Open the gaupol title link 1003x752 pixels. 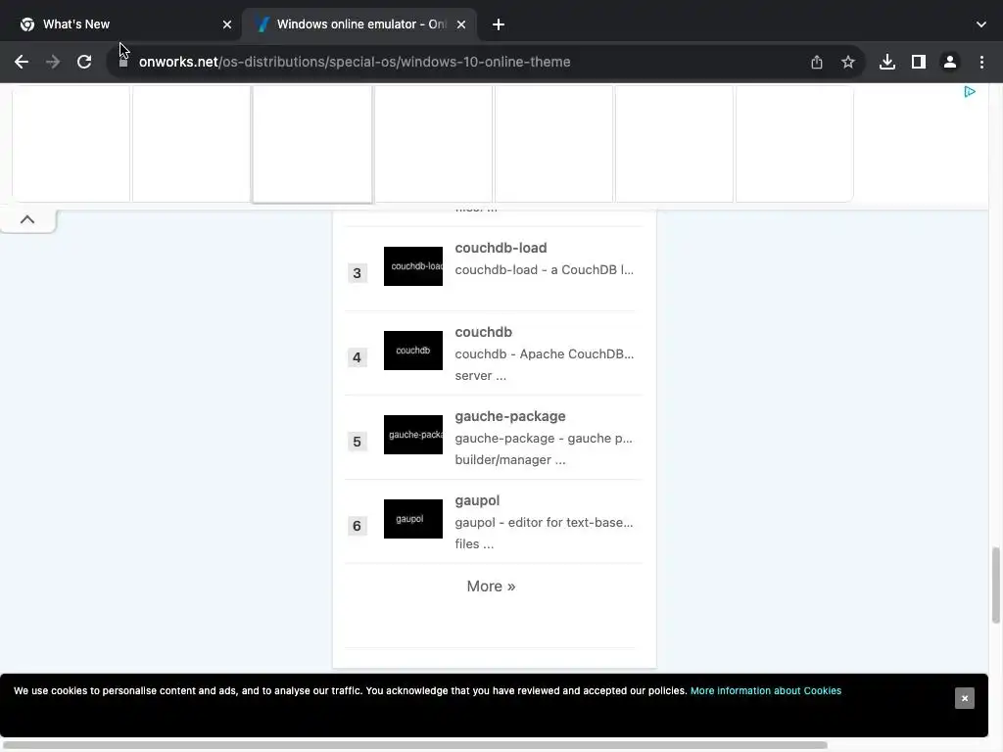(477, 500)
